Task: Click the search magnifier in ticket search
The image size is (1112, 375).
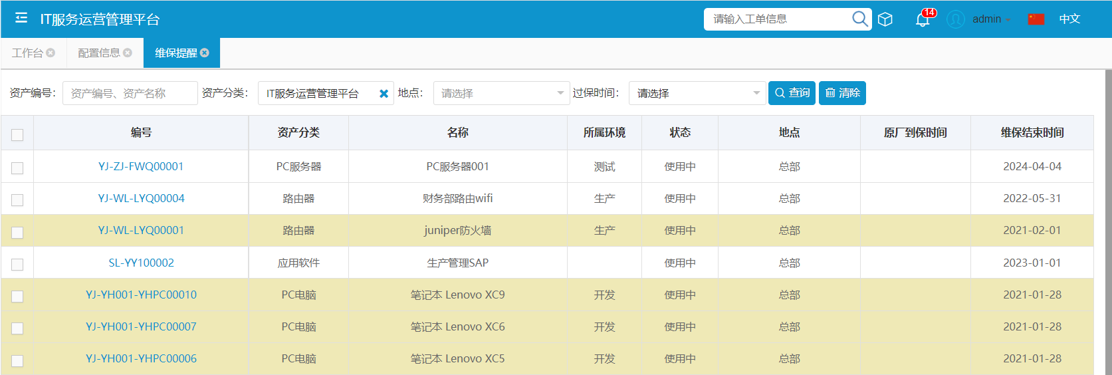Action: point(859,19)
